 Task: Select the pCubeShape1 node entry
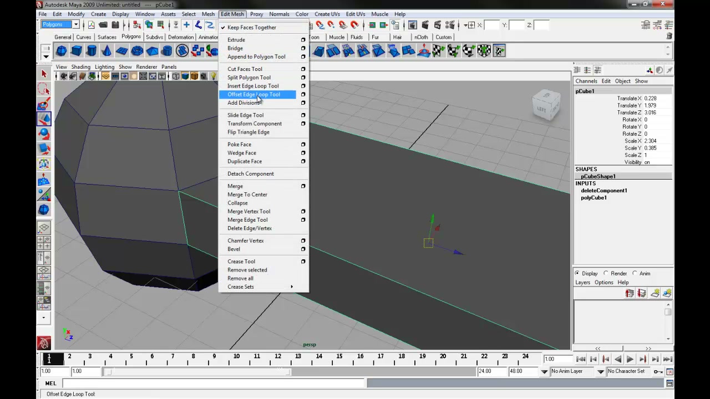tap(598, 176)
